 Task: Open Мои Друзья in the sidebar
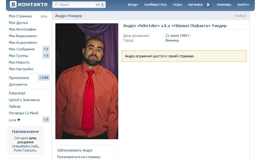(18, 23)
